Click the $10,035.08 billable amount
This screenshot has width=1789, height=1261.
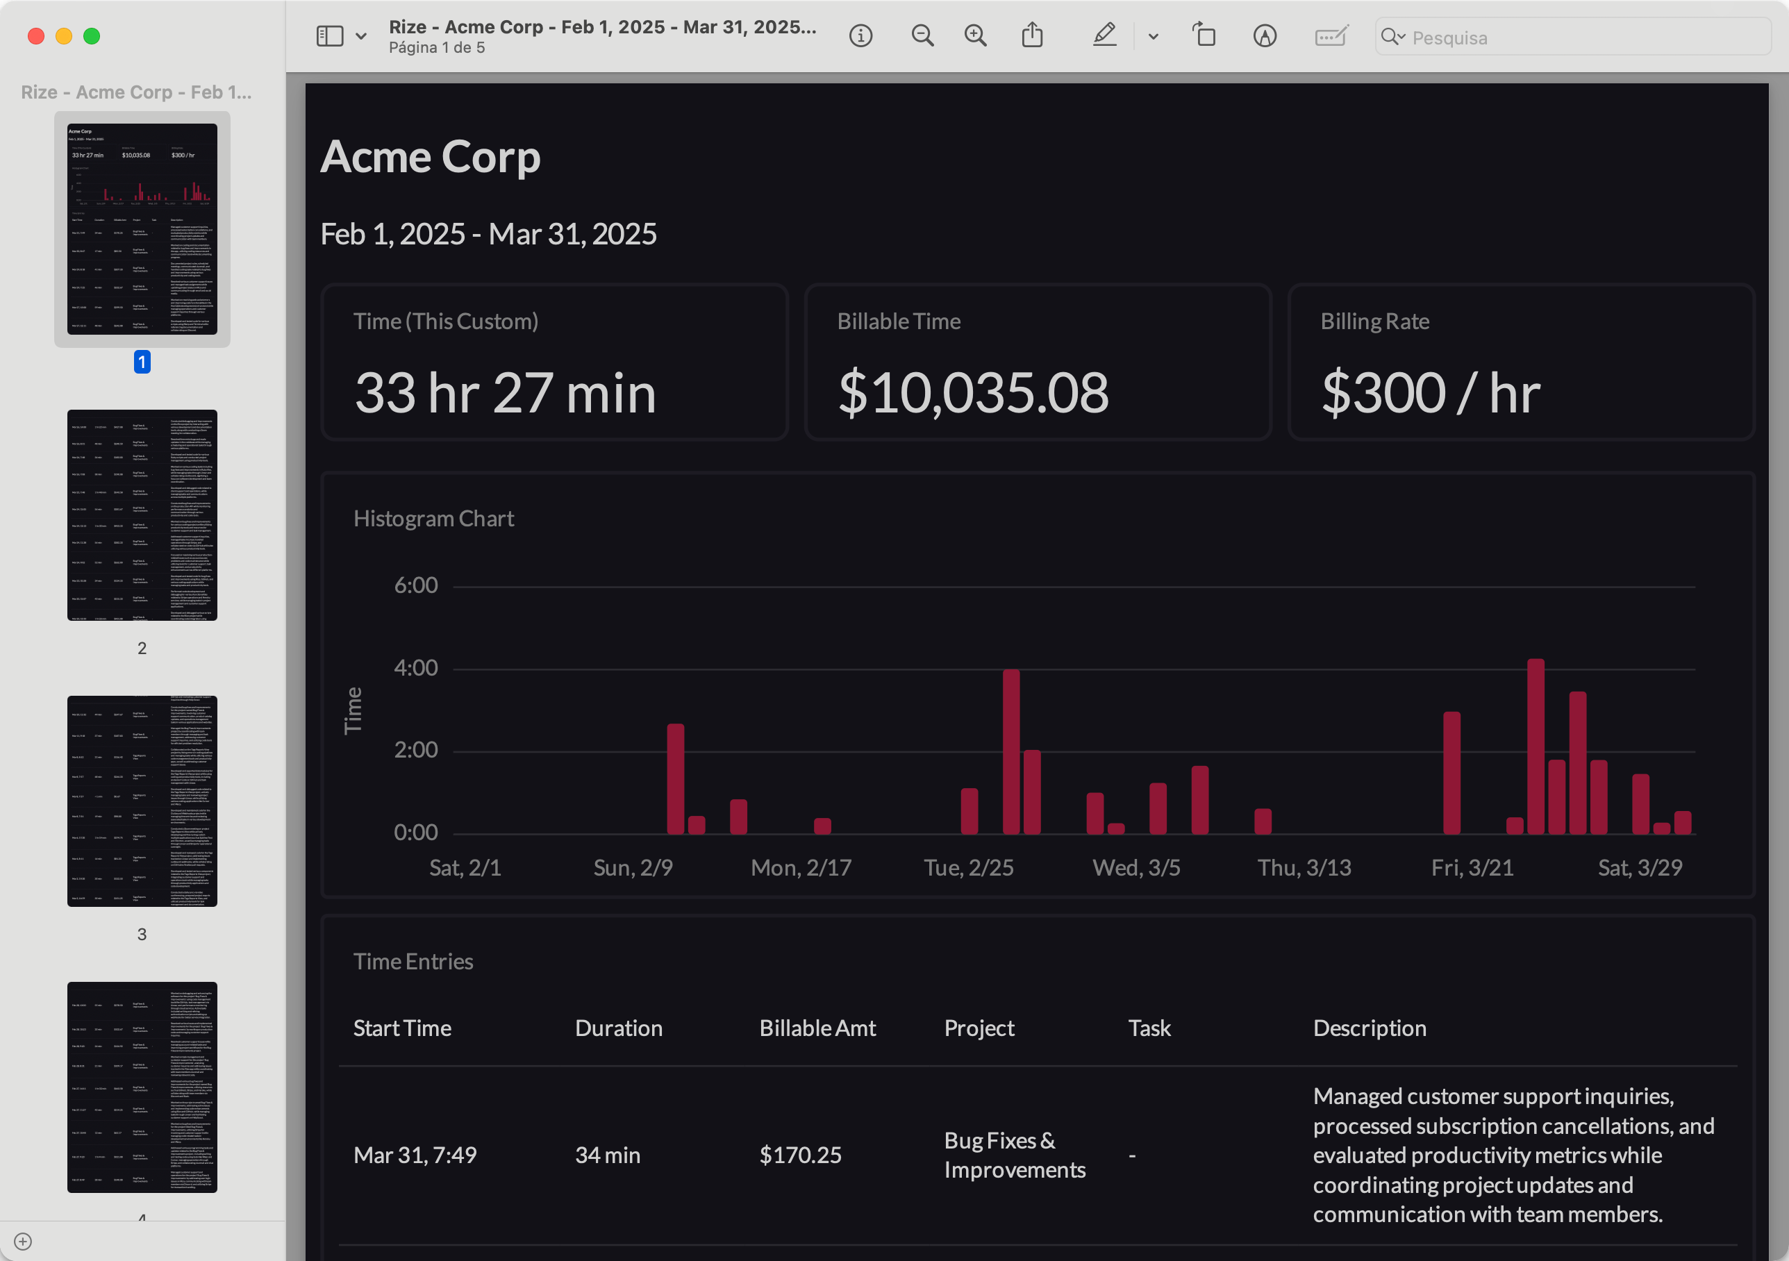click(973, 392)
